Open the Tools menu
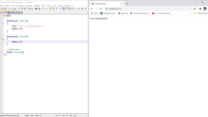This screenshot has width=208, height=117. (43, 6)
